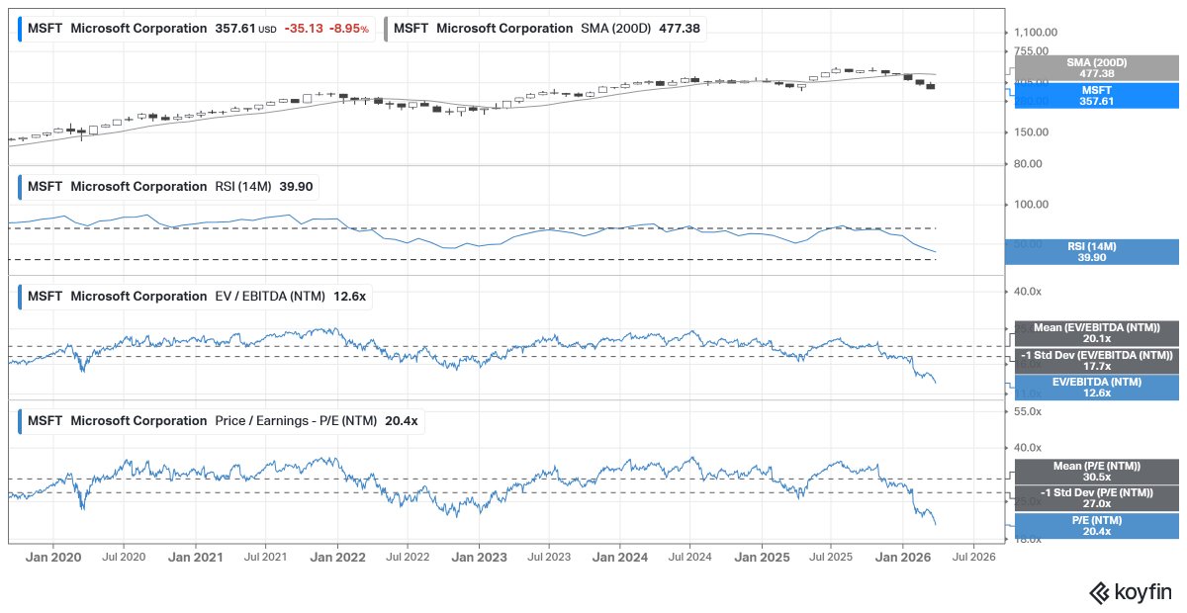Click the gray SMA (200D) 477.38 axis tag
The height and width of the screenshot is (613, 1187).
click(x=1097, y=67)
